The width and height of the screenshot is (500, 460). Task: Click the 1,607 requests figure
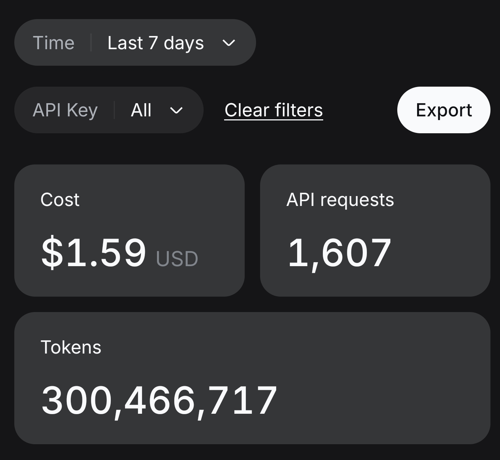coord(340,253)
